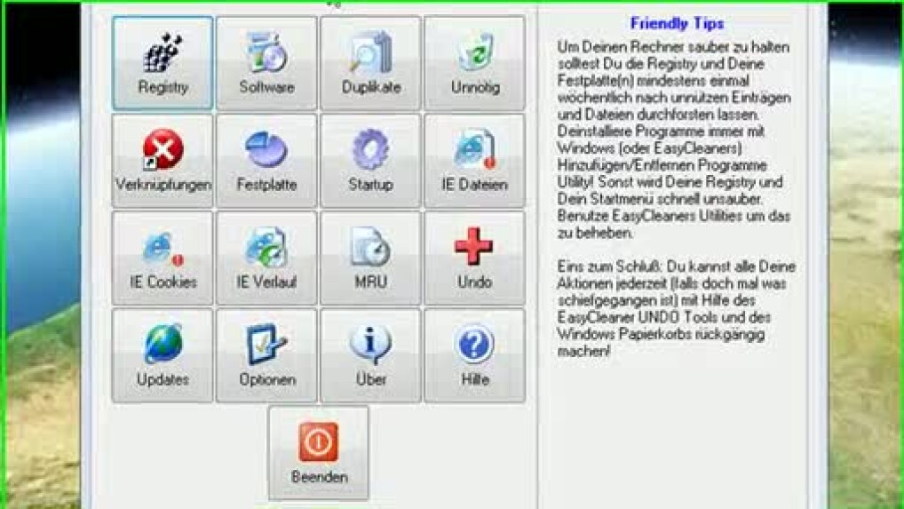
Task: Exit the program with Beenden
Action: pos(318,453)
